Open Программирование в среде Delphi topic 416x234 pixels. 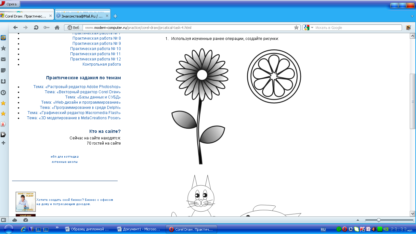tap(80, 108)
